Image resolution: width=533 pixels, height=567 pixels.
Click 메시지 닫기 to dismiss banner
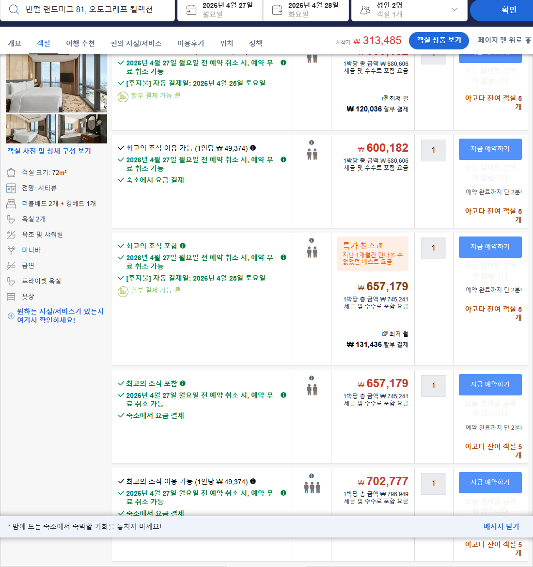click(x=501, y=526)
